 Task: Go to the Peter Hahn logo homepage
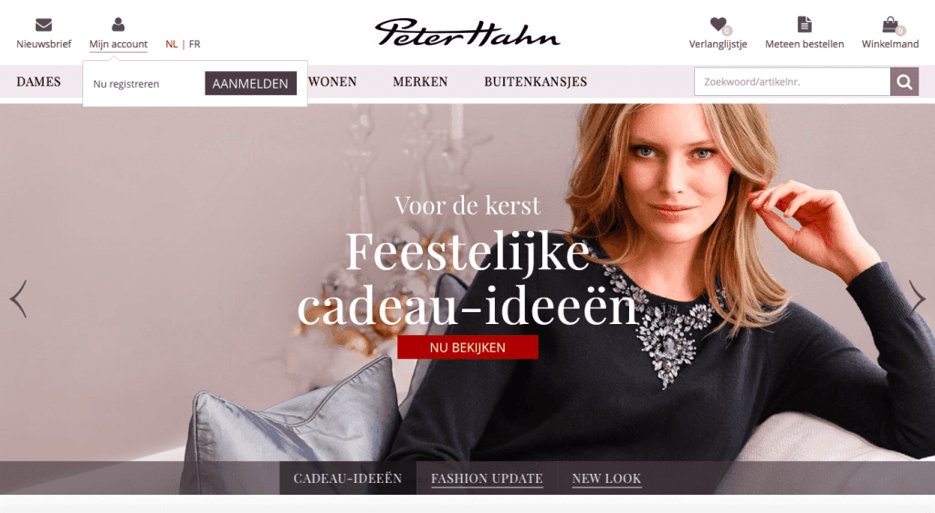coord(467,33)
